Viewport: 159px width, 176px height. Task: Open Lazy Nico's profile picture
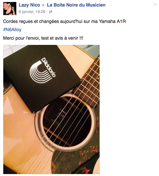pyautogui.click(x=10, y=9)
